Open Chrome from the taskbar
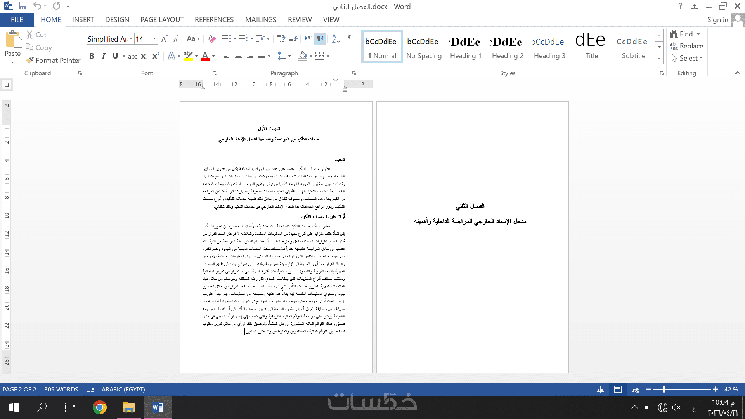The image size is (745, 419). coord(100,407)
